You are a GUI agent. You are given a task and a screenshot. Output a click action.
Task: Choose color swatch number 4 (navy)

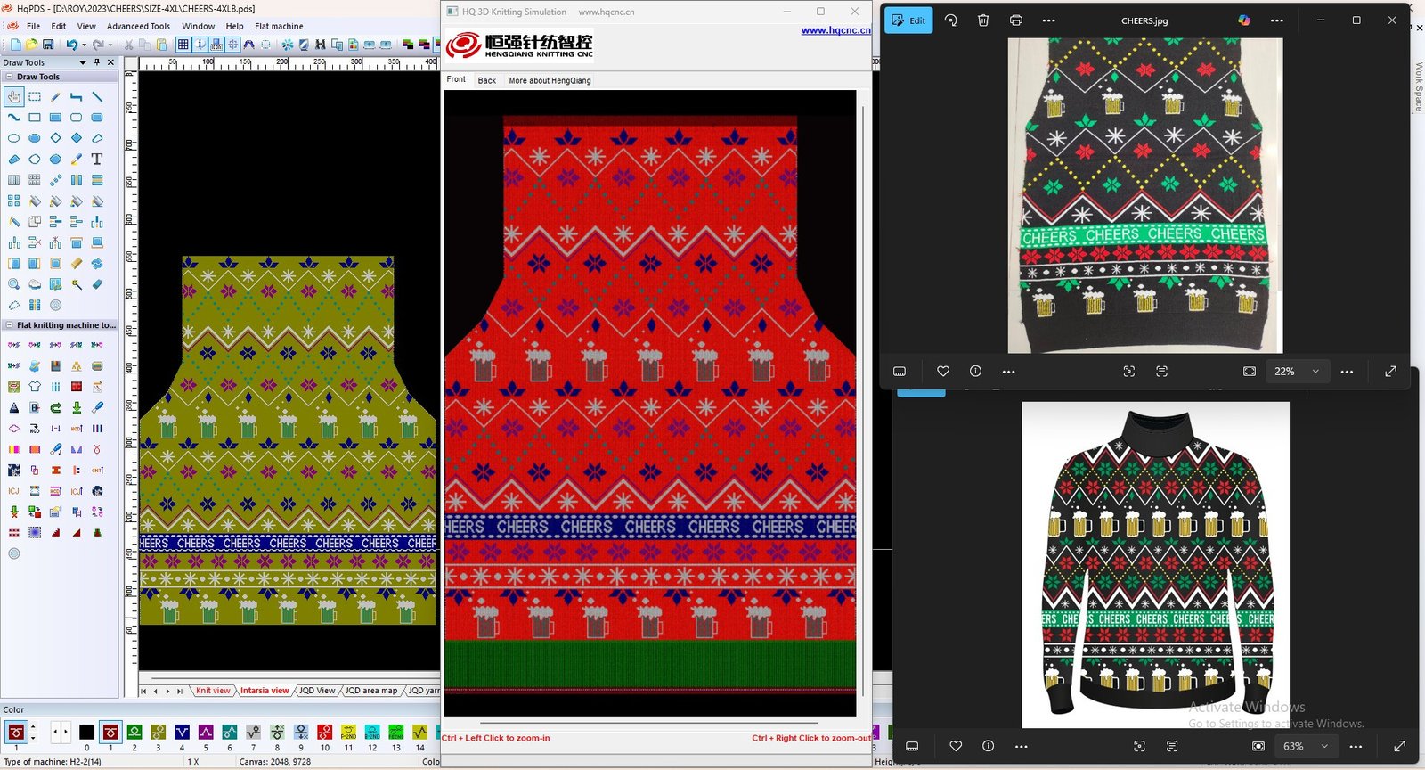[x=182, y=733]
